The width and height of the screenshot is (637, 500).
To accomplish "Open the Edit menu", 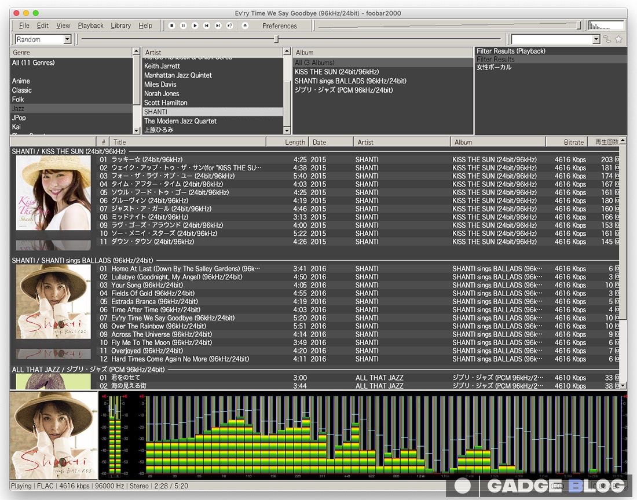I will (x=43, y=25).
